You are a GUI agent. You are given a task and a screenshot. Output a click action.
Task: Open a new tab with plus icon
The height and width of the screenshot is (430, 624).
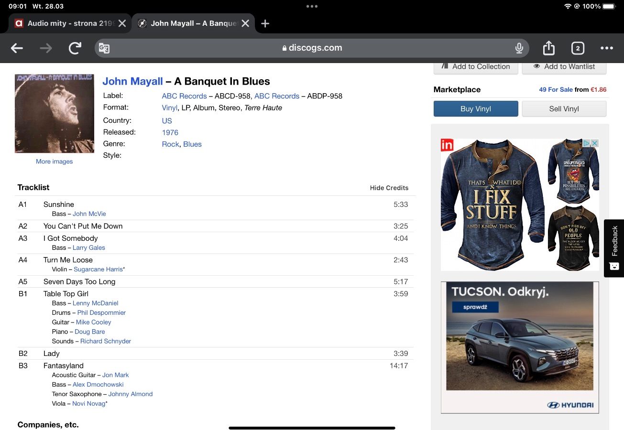tap(265, 23)
